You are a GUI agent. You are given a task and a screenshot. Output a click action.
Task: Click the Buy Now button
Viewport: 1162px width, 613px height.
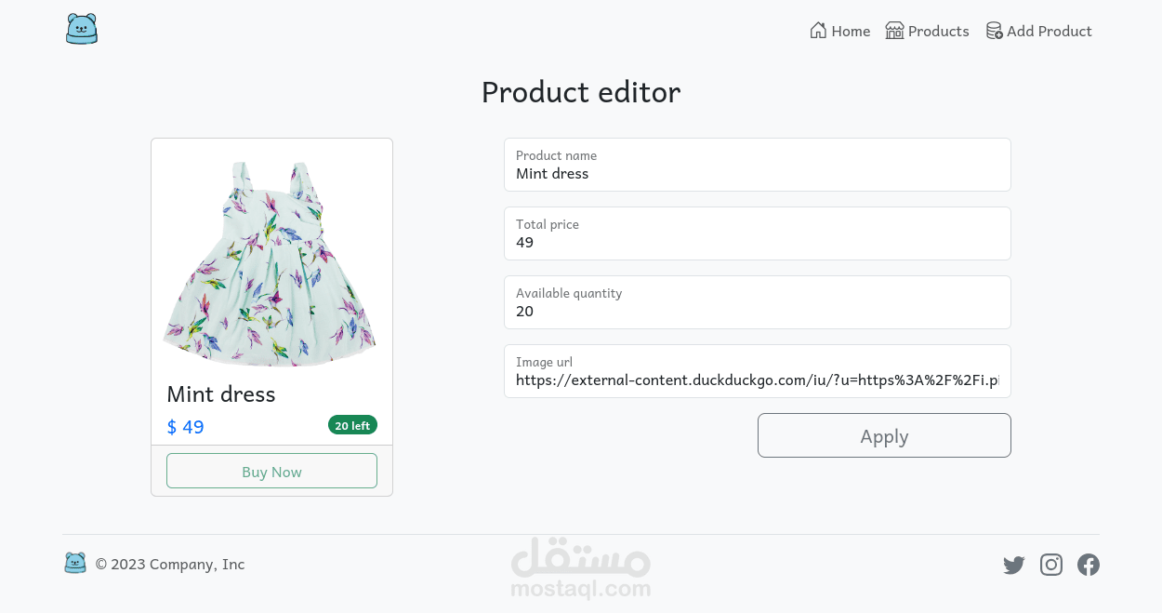[x=271, y=472]
